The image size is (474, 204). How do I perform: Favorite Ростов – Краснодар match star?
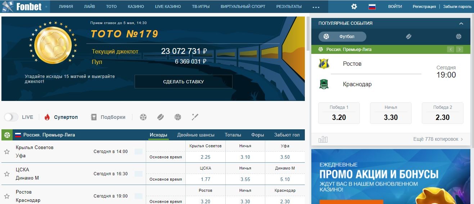coord(6,196)
